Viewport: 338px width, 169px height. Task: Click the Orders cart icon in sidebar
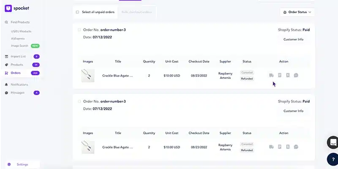pyautogui.click(x=6, y=73)
